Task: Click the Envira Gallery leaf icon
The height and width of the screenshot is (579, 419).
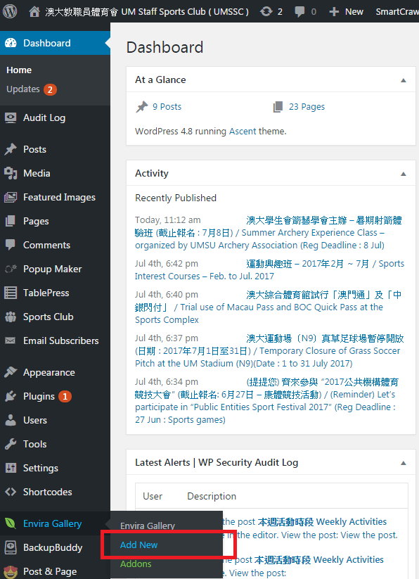Action: coord(11,523)
